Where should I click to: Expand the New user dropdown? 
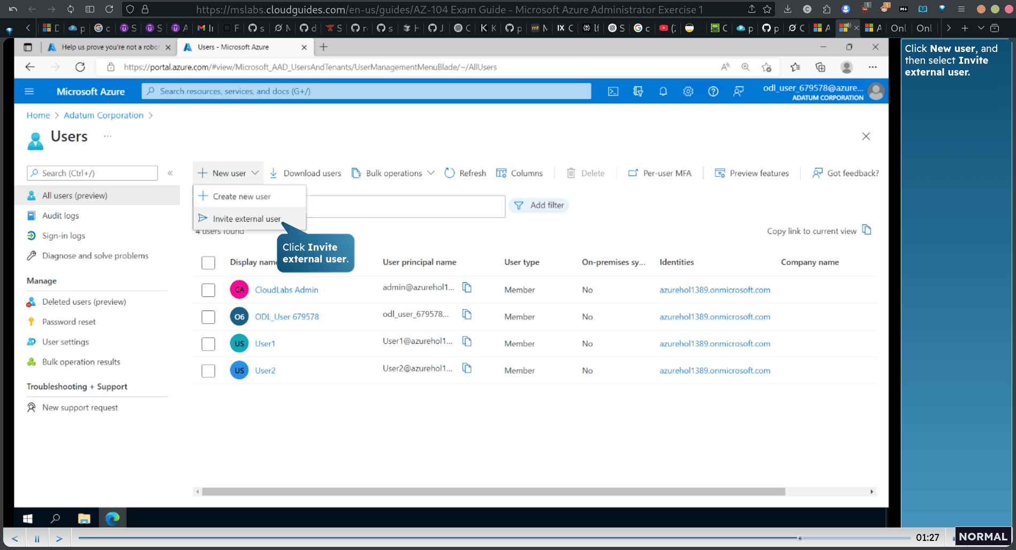click(228, 173)
